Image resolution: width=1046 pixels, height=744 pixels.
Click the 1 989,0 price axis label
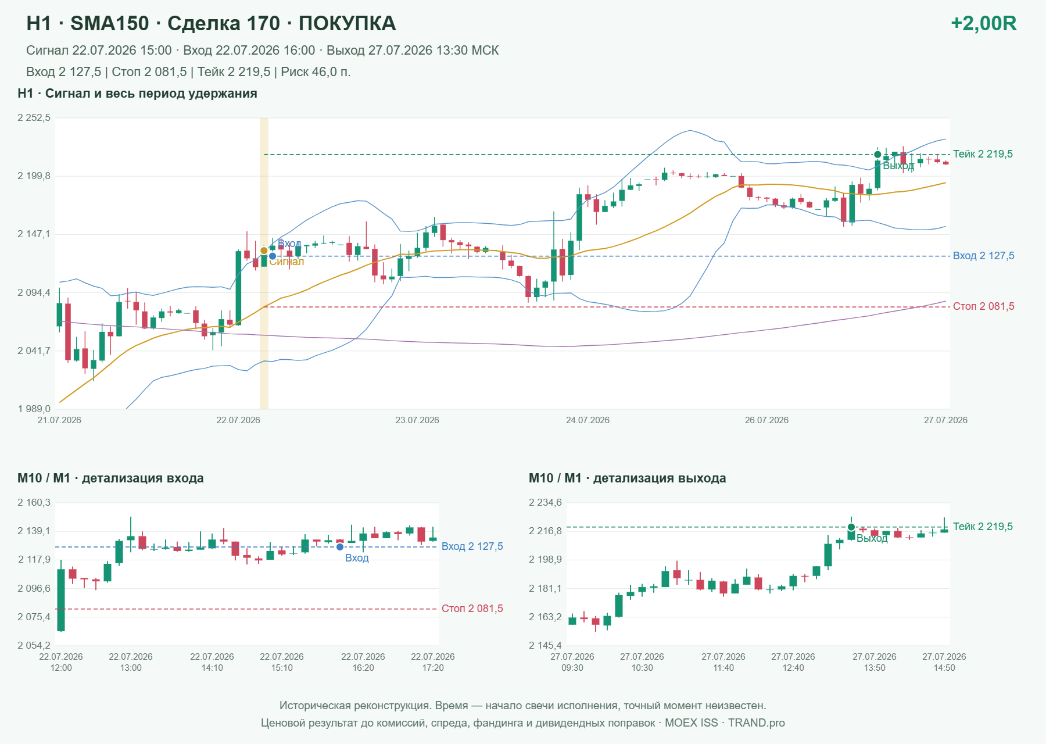tap(34, 409)
